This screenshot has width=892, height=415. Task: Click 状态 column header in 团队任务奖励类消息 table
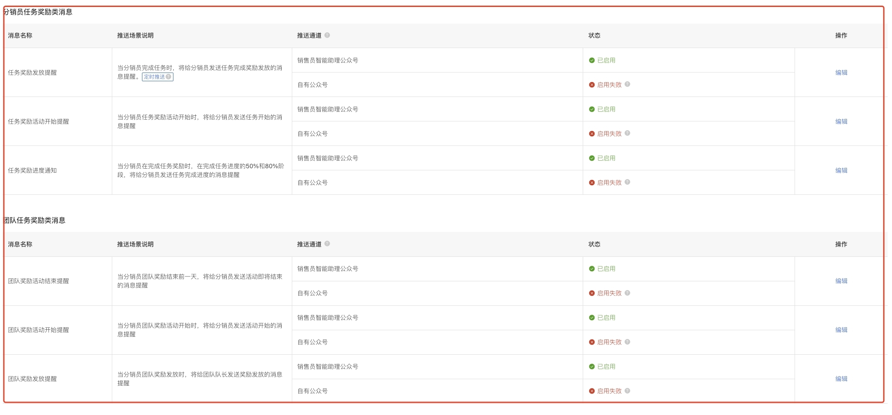[594, 244]
